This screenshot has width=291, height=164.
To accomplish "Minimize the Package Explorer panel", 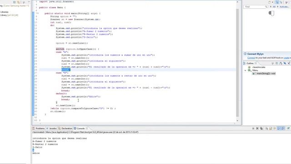I will (29, 2).
